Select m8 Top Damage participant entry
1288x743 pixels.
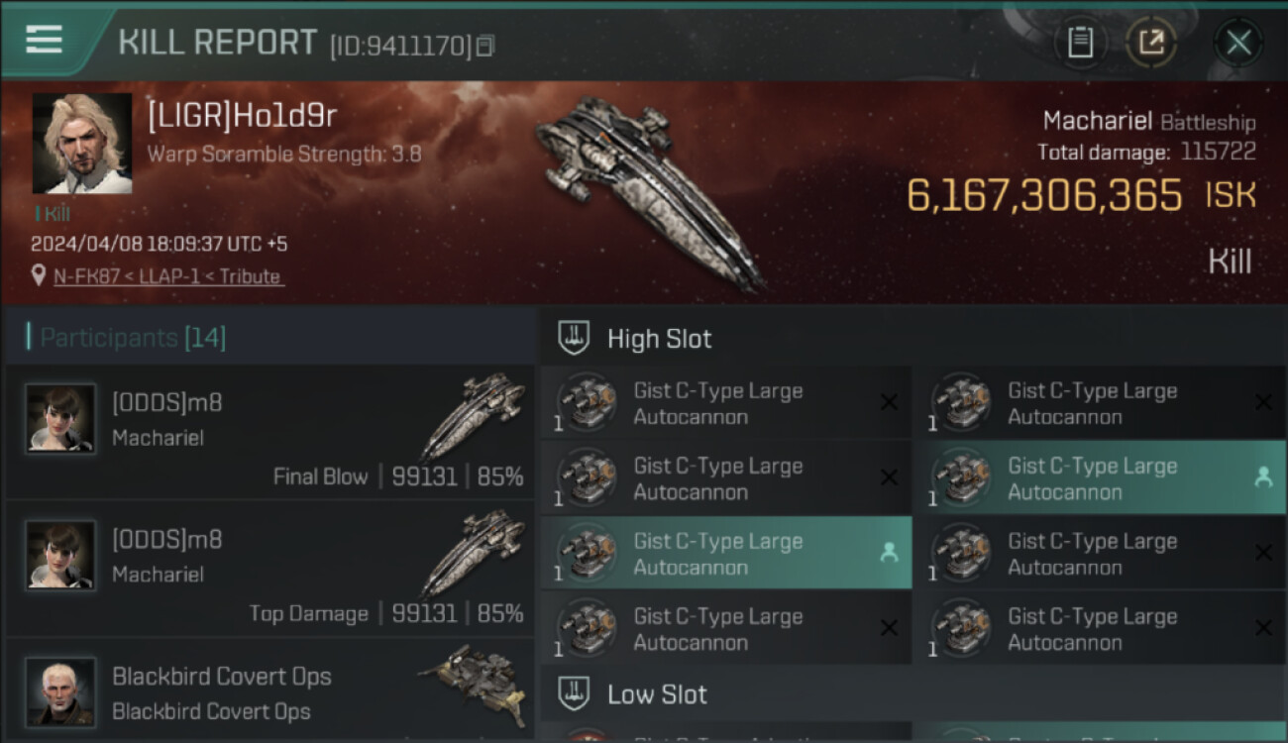(x=269, y=569)
